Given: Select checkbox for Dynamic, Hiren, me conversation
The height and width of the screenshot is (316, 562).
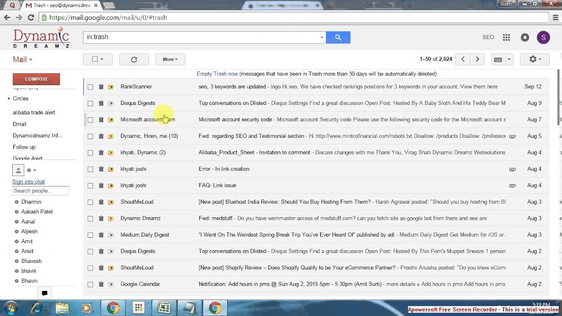Looking at the screenshot, I should [90, 136].
